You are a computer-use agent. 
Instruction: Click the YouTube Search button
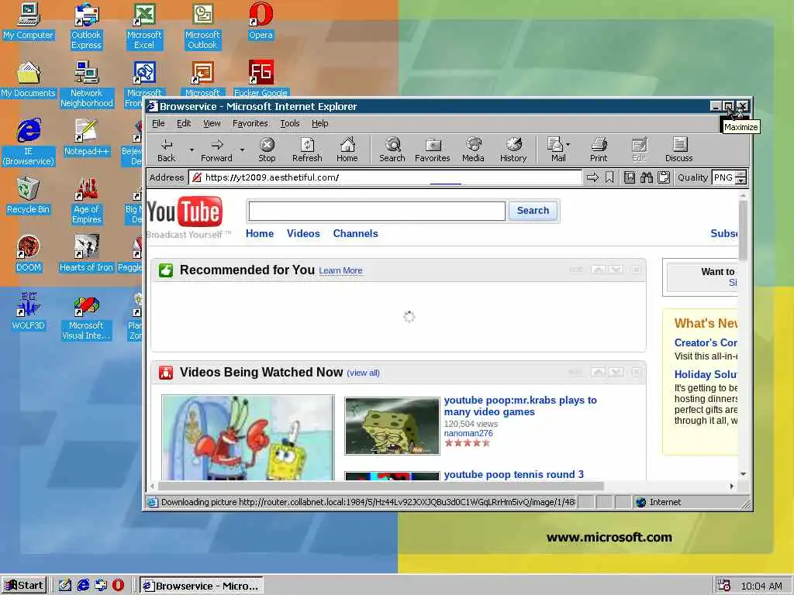pyautogui.click(x=533, y=211)
